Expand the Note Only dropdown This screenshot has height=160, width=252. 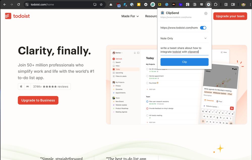(x=184, y=38)
